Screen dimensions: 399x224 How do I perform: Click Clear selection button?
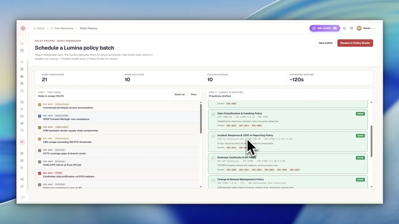click(x=194, y=94)
